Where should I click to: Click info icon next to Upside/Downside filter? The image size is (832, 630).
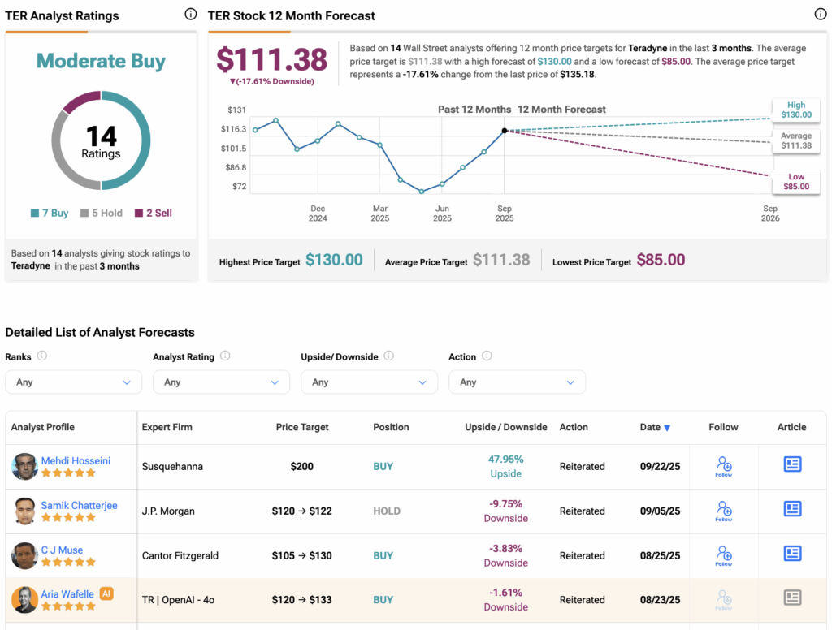[388, 356]
